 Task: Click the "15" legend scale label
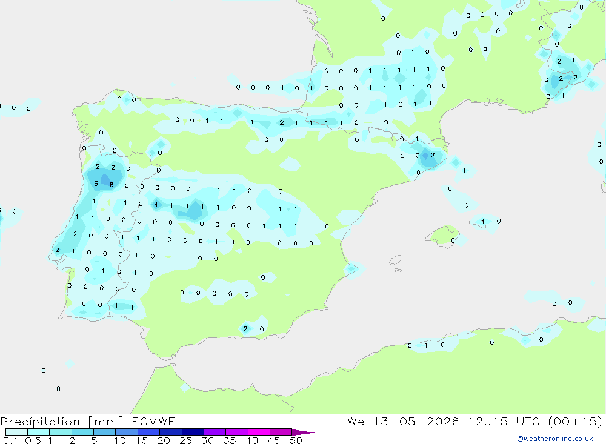pyautogui.click(x=142, y=440)
